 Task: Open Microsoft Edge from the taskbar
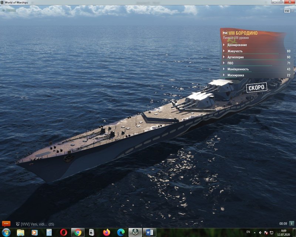(x=121, y=233)
